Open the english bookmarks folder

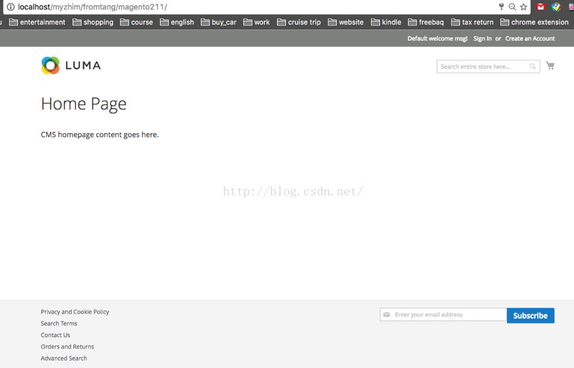(x=177, y=22)
